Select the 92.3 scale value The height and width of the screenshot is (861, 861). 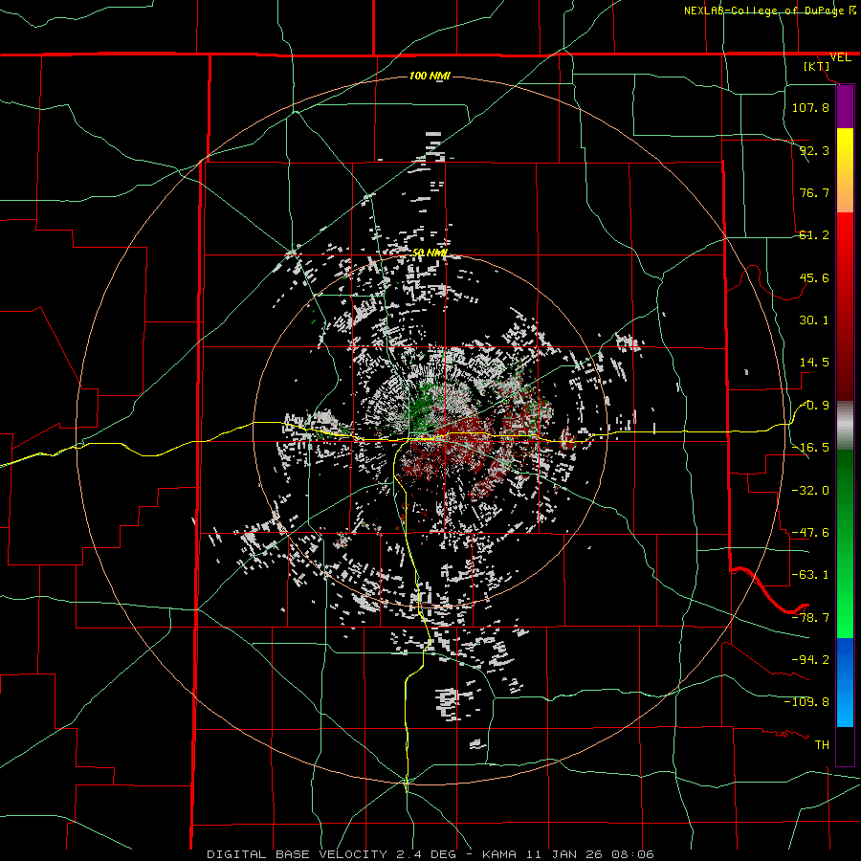[814, 150]
